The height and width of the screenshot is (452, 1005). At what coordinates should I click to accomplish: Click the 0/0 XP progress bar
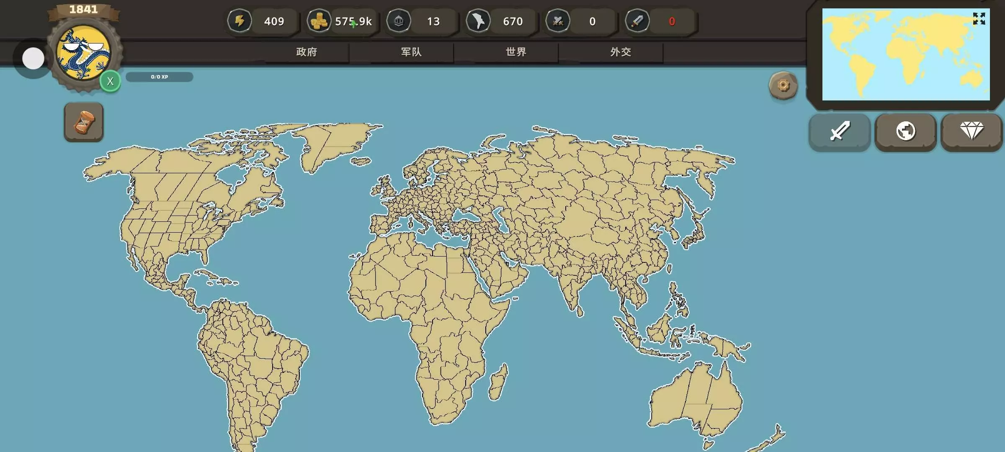click(159, 77)
